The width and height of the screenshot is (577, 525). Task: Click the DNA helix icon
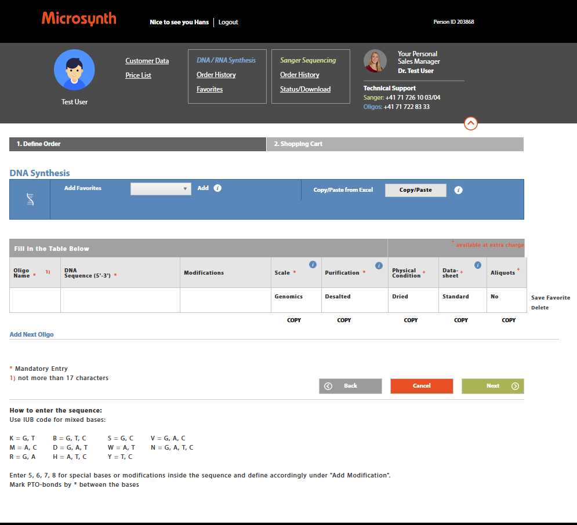(30, 199)
